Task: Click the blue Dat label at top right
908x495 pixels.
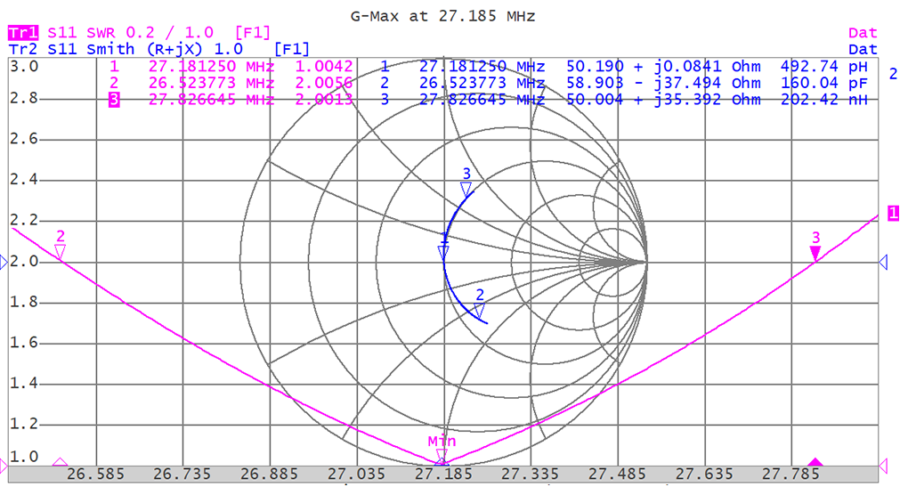Action: [x=863, y=49]
